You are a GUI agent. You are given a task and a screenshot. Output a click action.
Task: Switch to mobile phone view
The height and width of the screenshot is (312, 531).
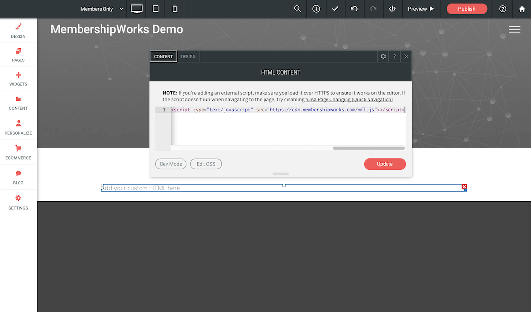(174, 9)
